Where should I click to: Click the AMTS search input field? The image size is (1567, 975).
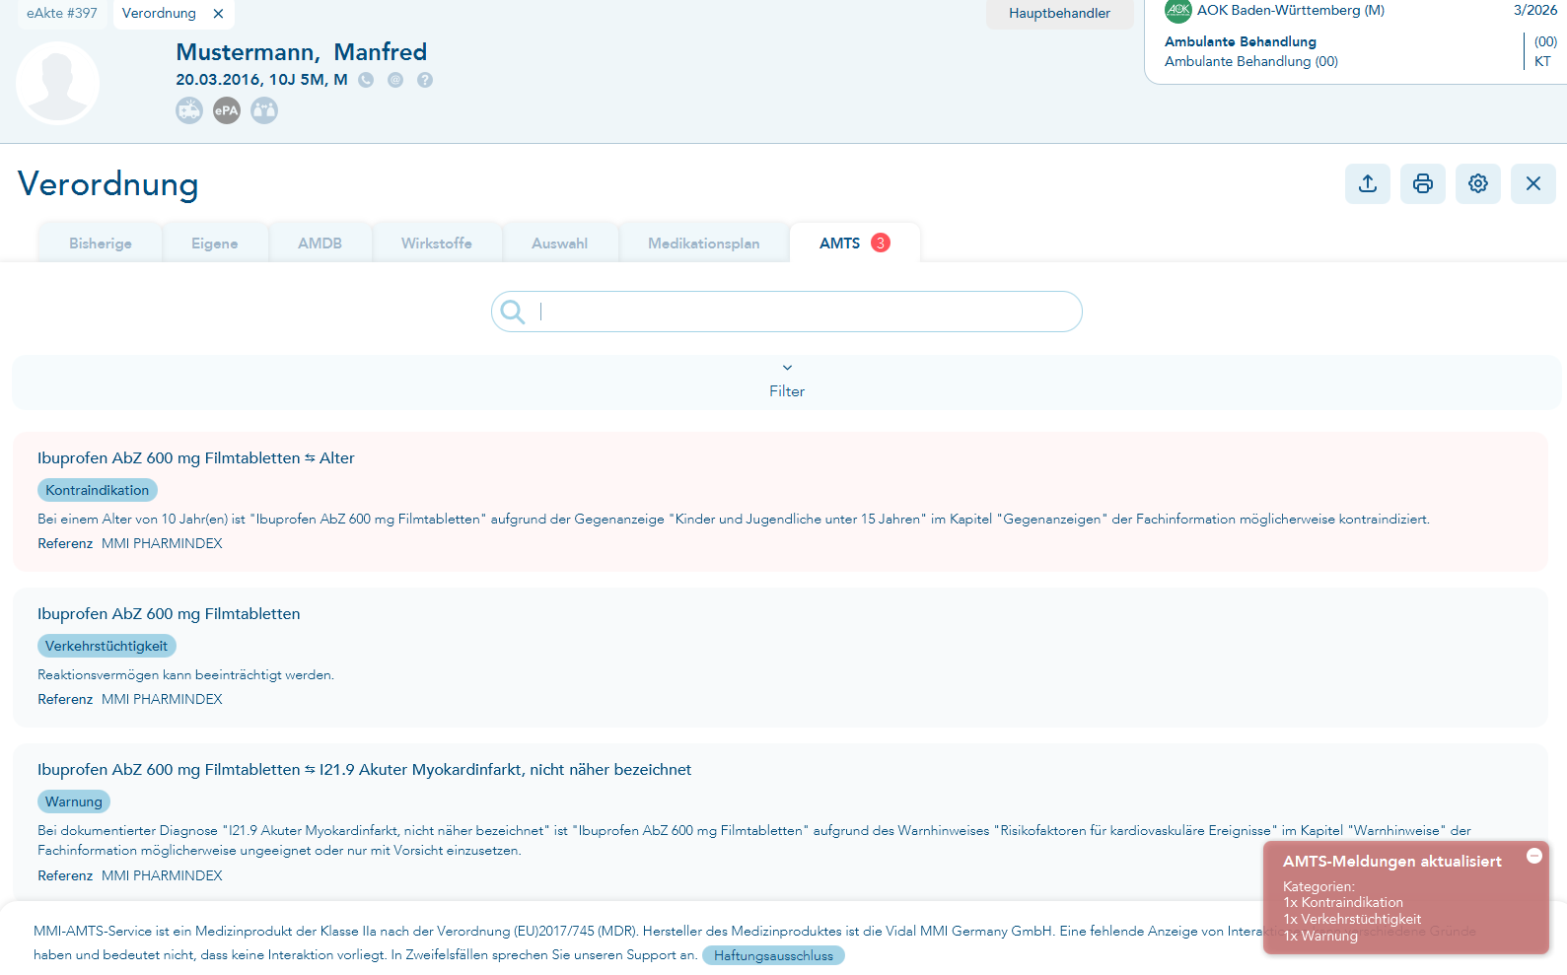click(787, 312)
